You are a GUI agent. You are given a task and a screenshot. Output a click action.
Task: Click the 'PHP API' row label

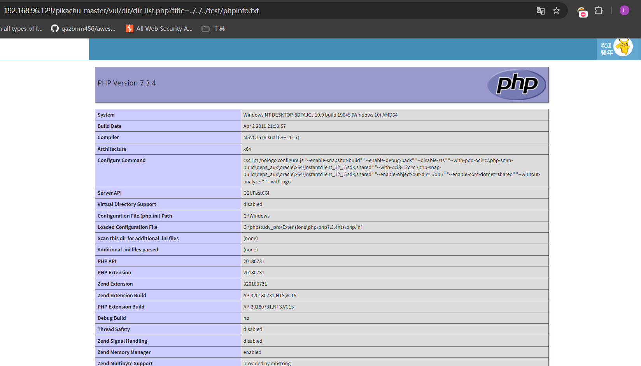pyautogui.click(x=107, y=261)
